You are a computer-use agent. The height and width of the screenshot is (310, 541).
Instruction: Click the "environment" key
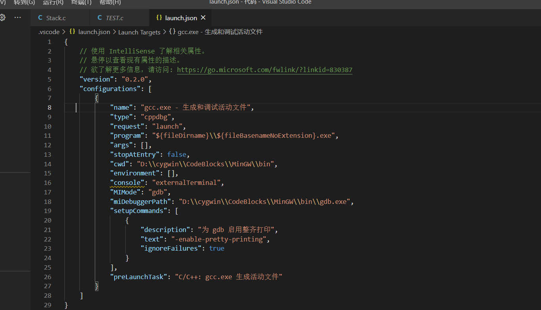point(135,173)
